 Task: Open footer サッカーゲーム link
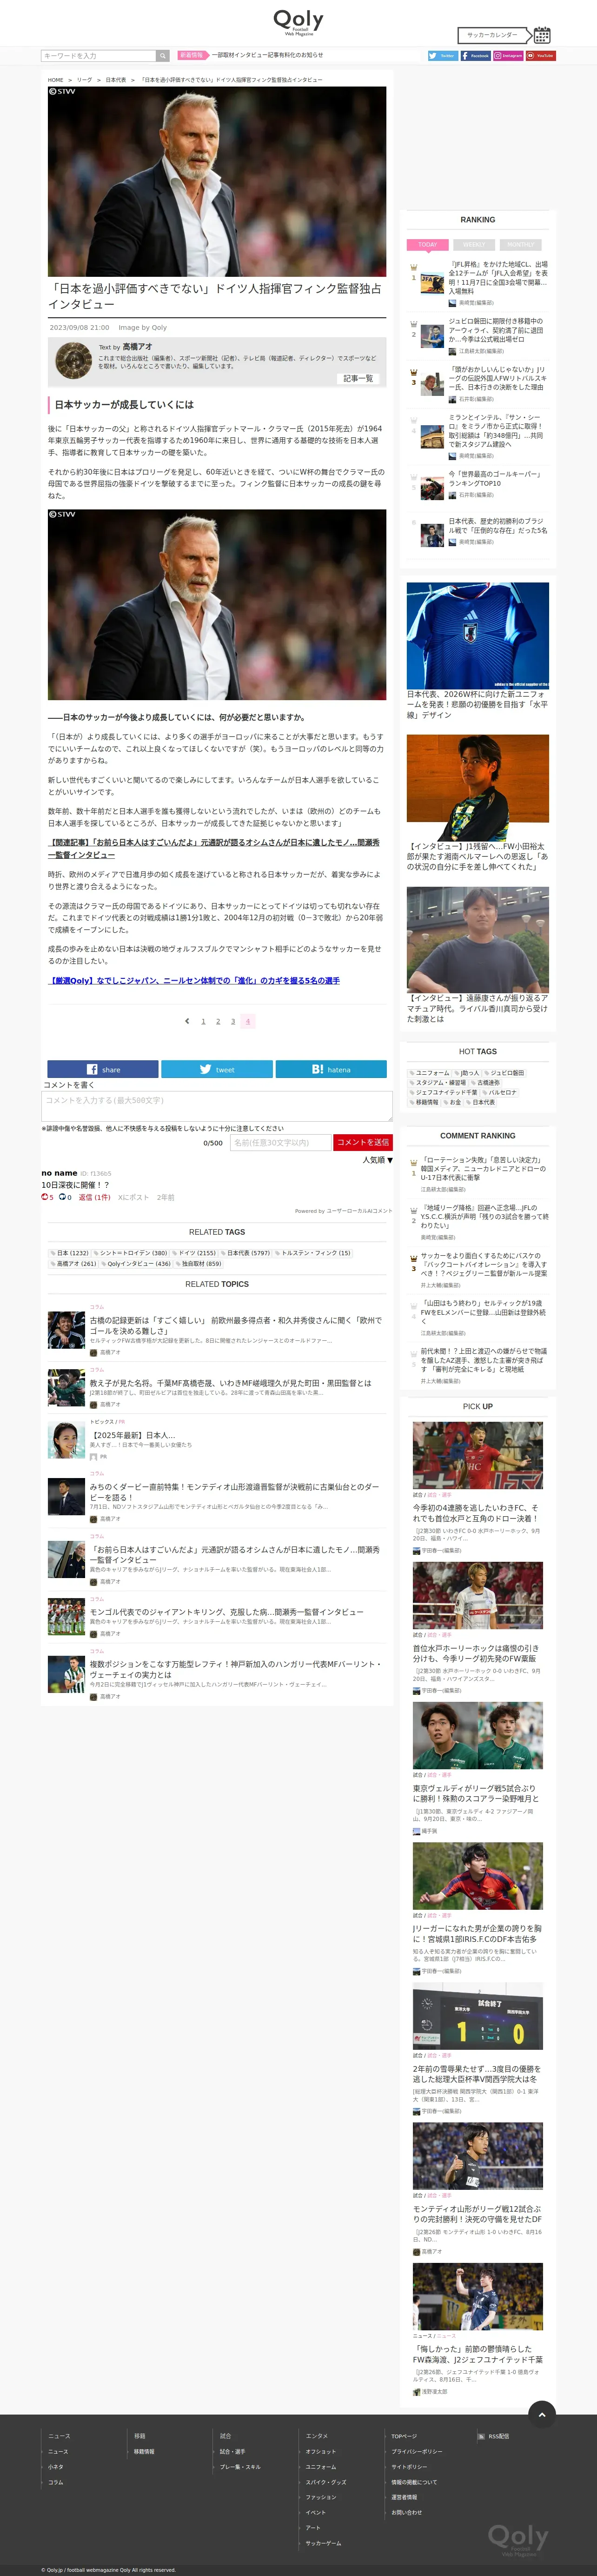pos(323,2542)
